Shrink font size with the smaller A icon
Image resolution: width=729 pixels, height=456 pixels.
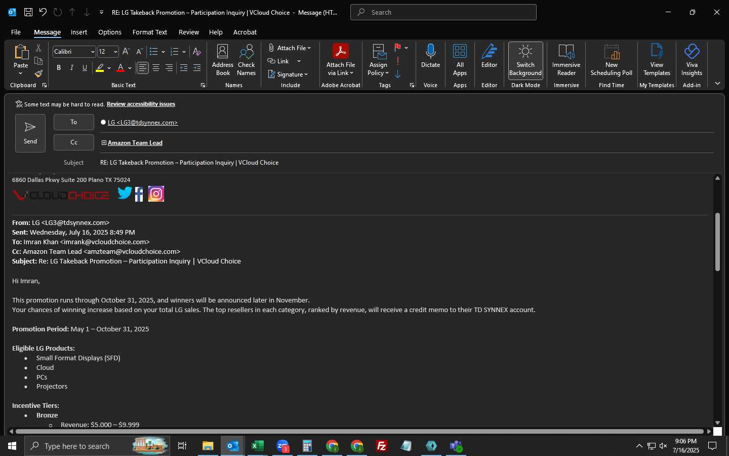[139, 52]
